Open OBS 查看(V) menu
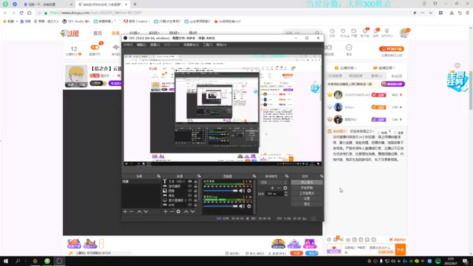The height and width of the screenshot is (266, 473). 155,45
